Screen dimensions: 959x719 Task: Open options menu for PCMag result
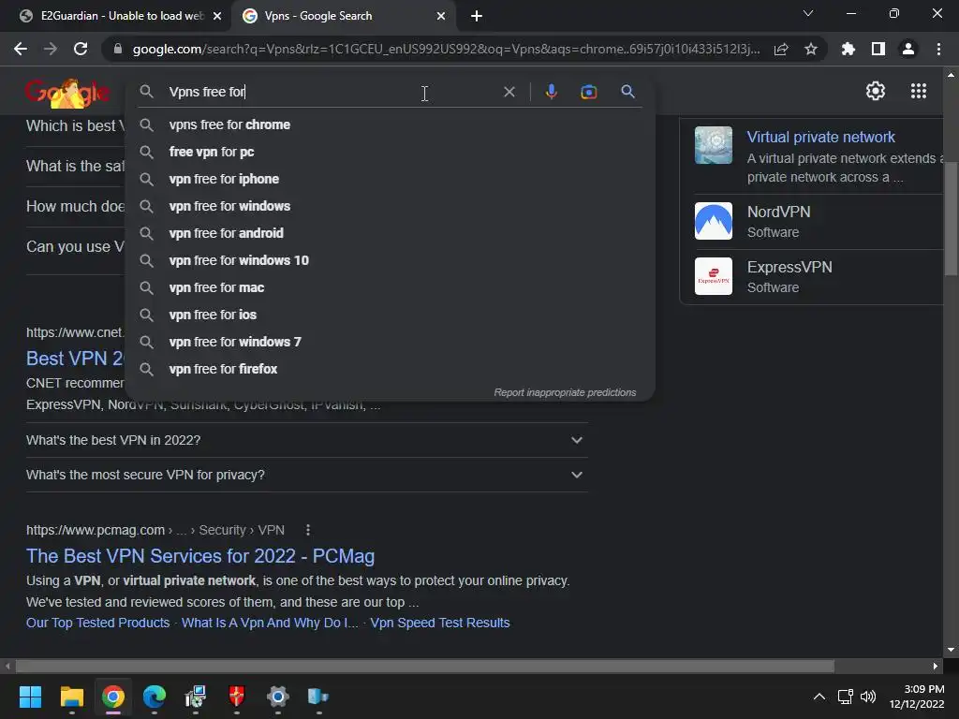307,530
